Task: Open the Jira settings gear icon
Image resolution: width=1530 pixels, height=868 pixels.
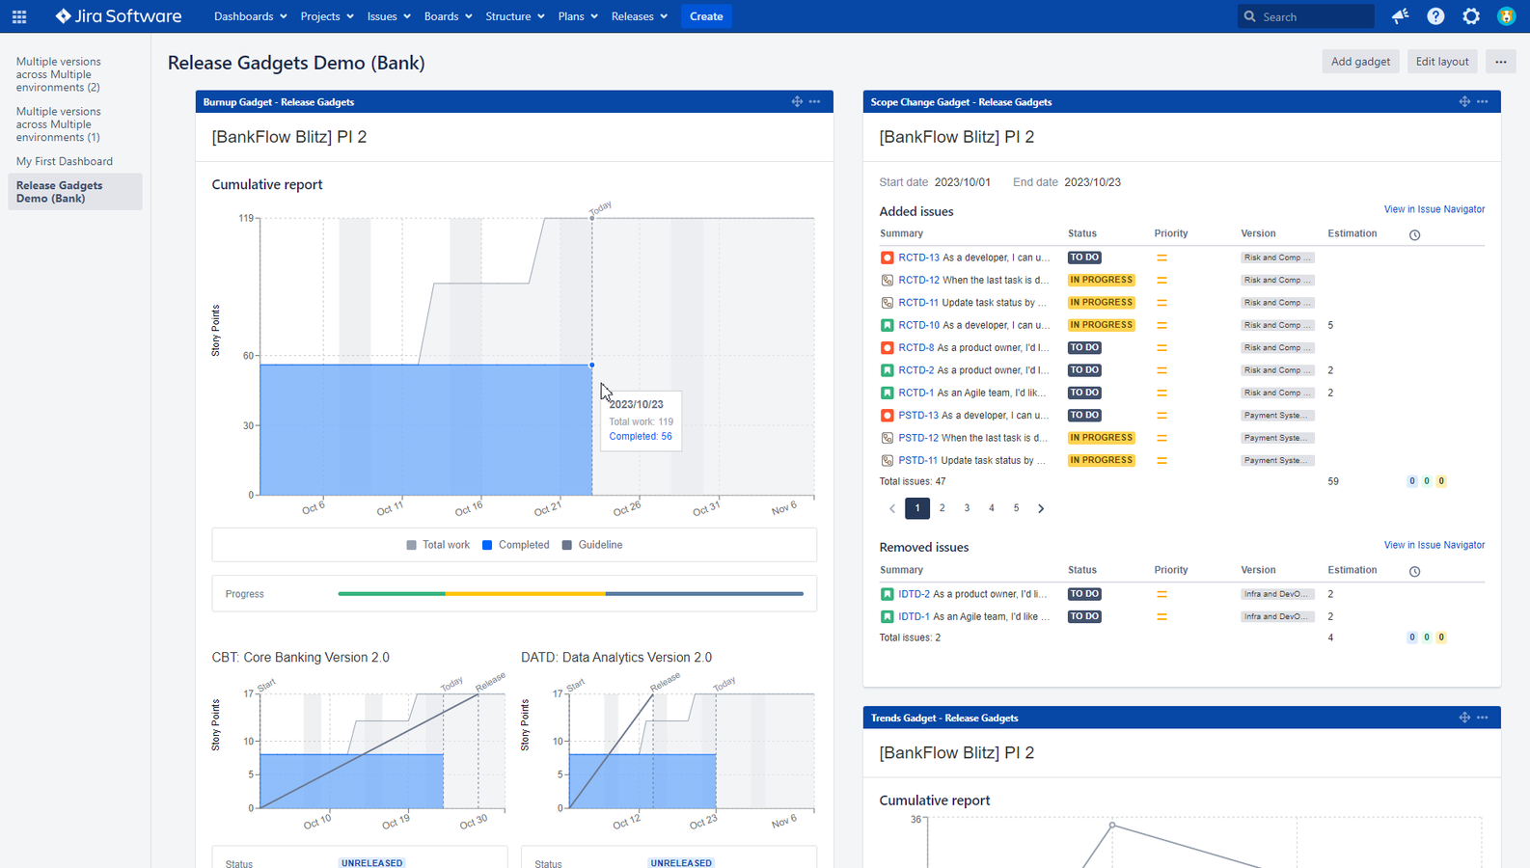Action: tap(1471, 16)
